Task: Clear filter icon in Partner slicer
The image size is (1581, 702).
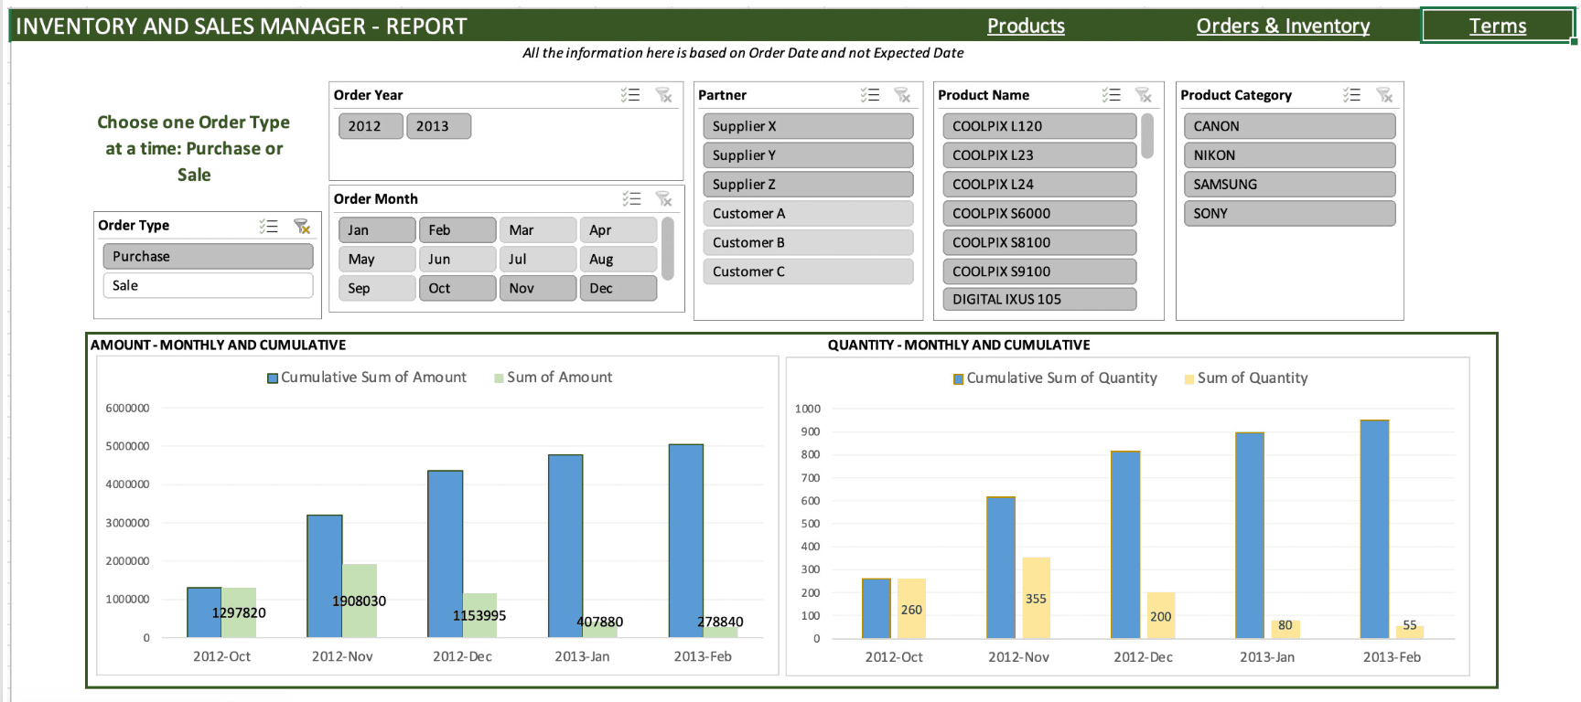Action: click(902, 95)
